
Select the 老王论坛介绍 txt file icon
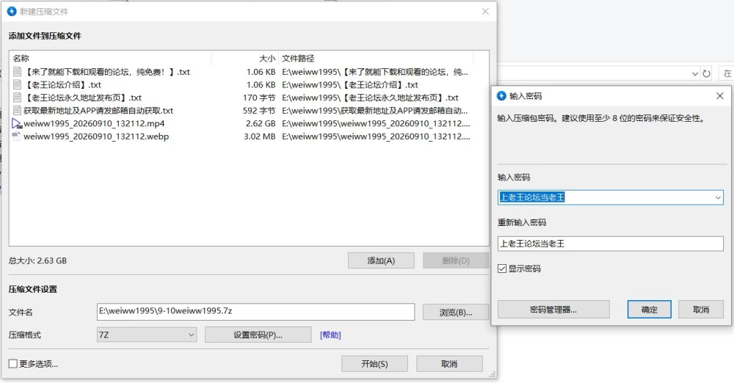18,85
